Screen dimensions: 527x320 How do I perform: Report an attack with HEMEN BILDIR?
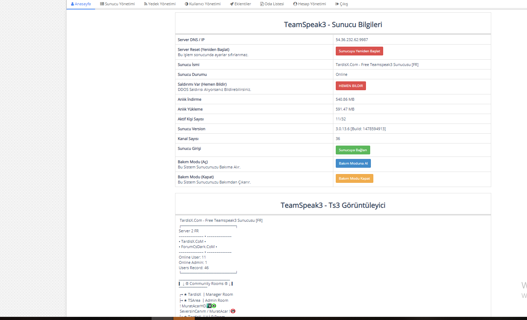[351, 86]
